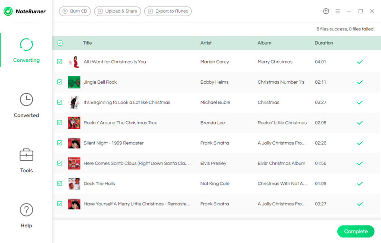Click artist name Nat King Cole
The width and height of the screenshot is (381, 243).
click(215, 184)
